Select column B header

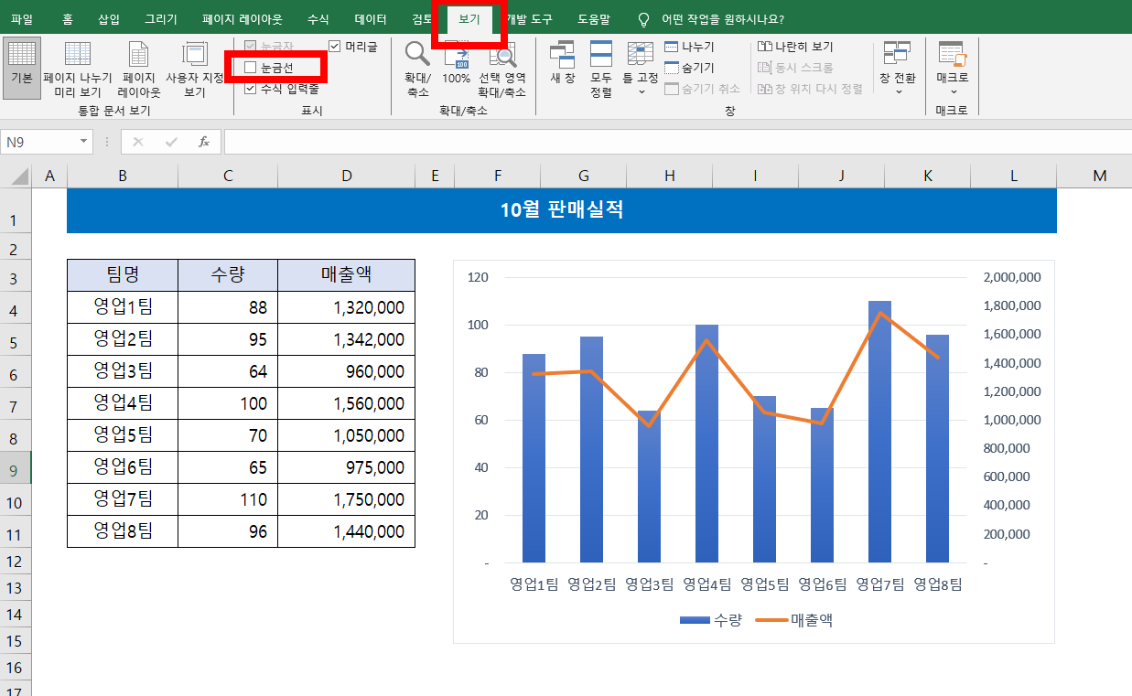click(123, 176)
